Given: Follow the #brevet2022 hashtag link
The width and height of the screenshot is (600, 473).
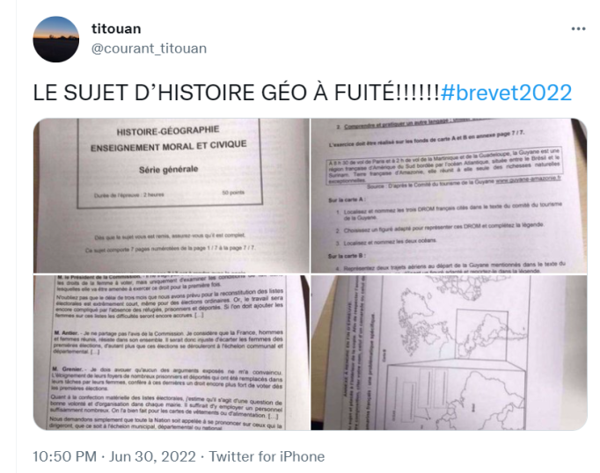Looking at the screenshot, I should point(506,92).
